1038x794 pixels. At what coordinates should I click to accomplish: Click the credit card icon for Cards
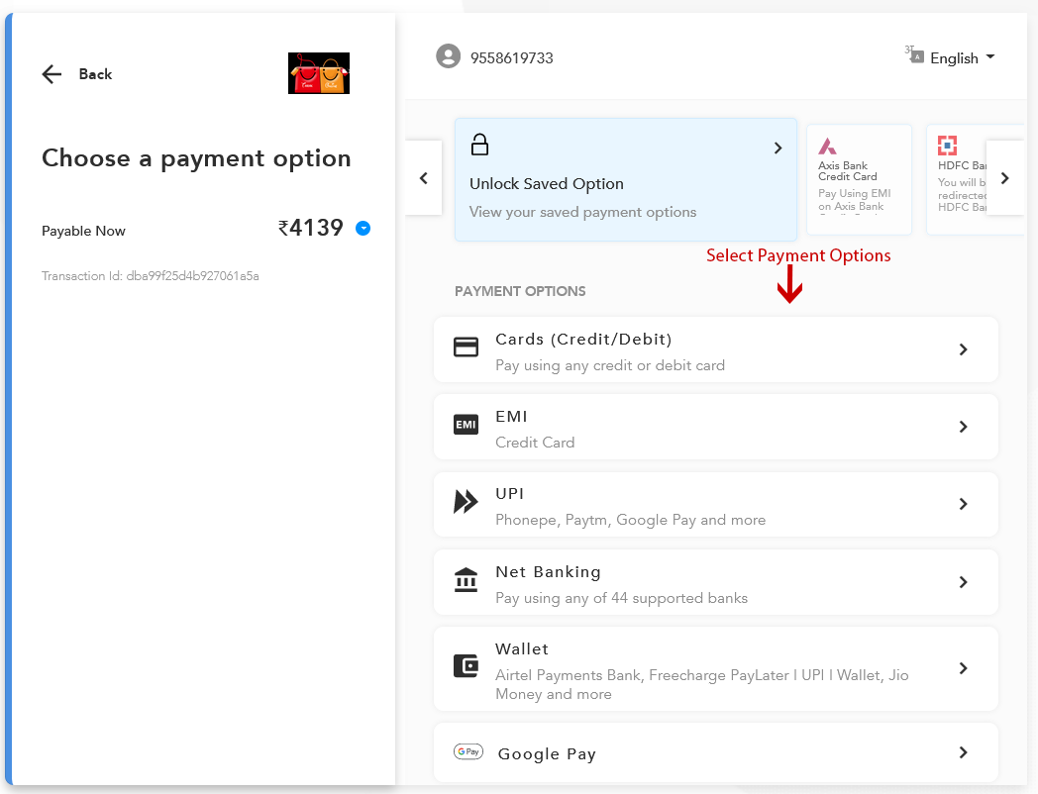pyautogui.click(x=466, y=347)
